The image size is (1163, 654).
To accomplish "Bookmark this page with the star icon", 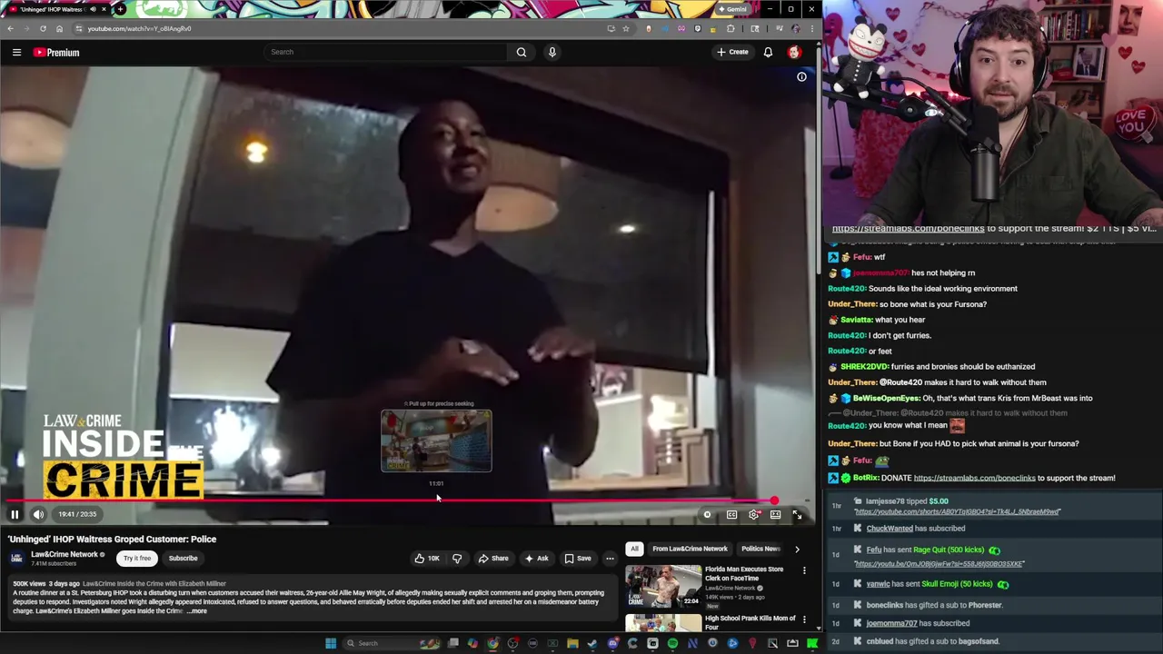I will tap(625, 28).
